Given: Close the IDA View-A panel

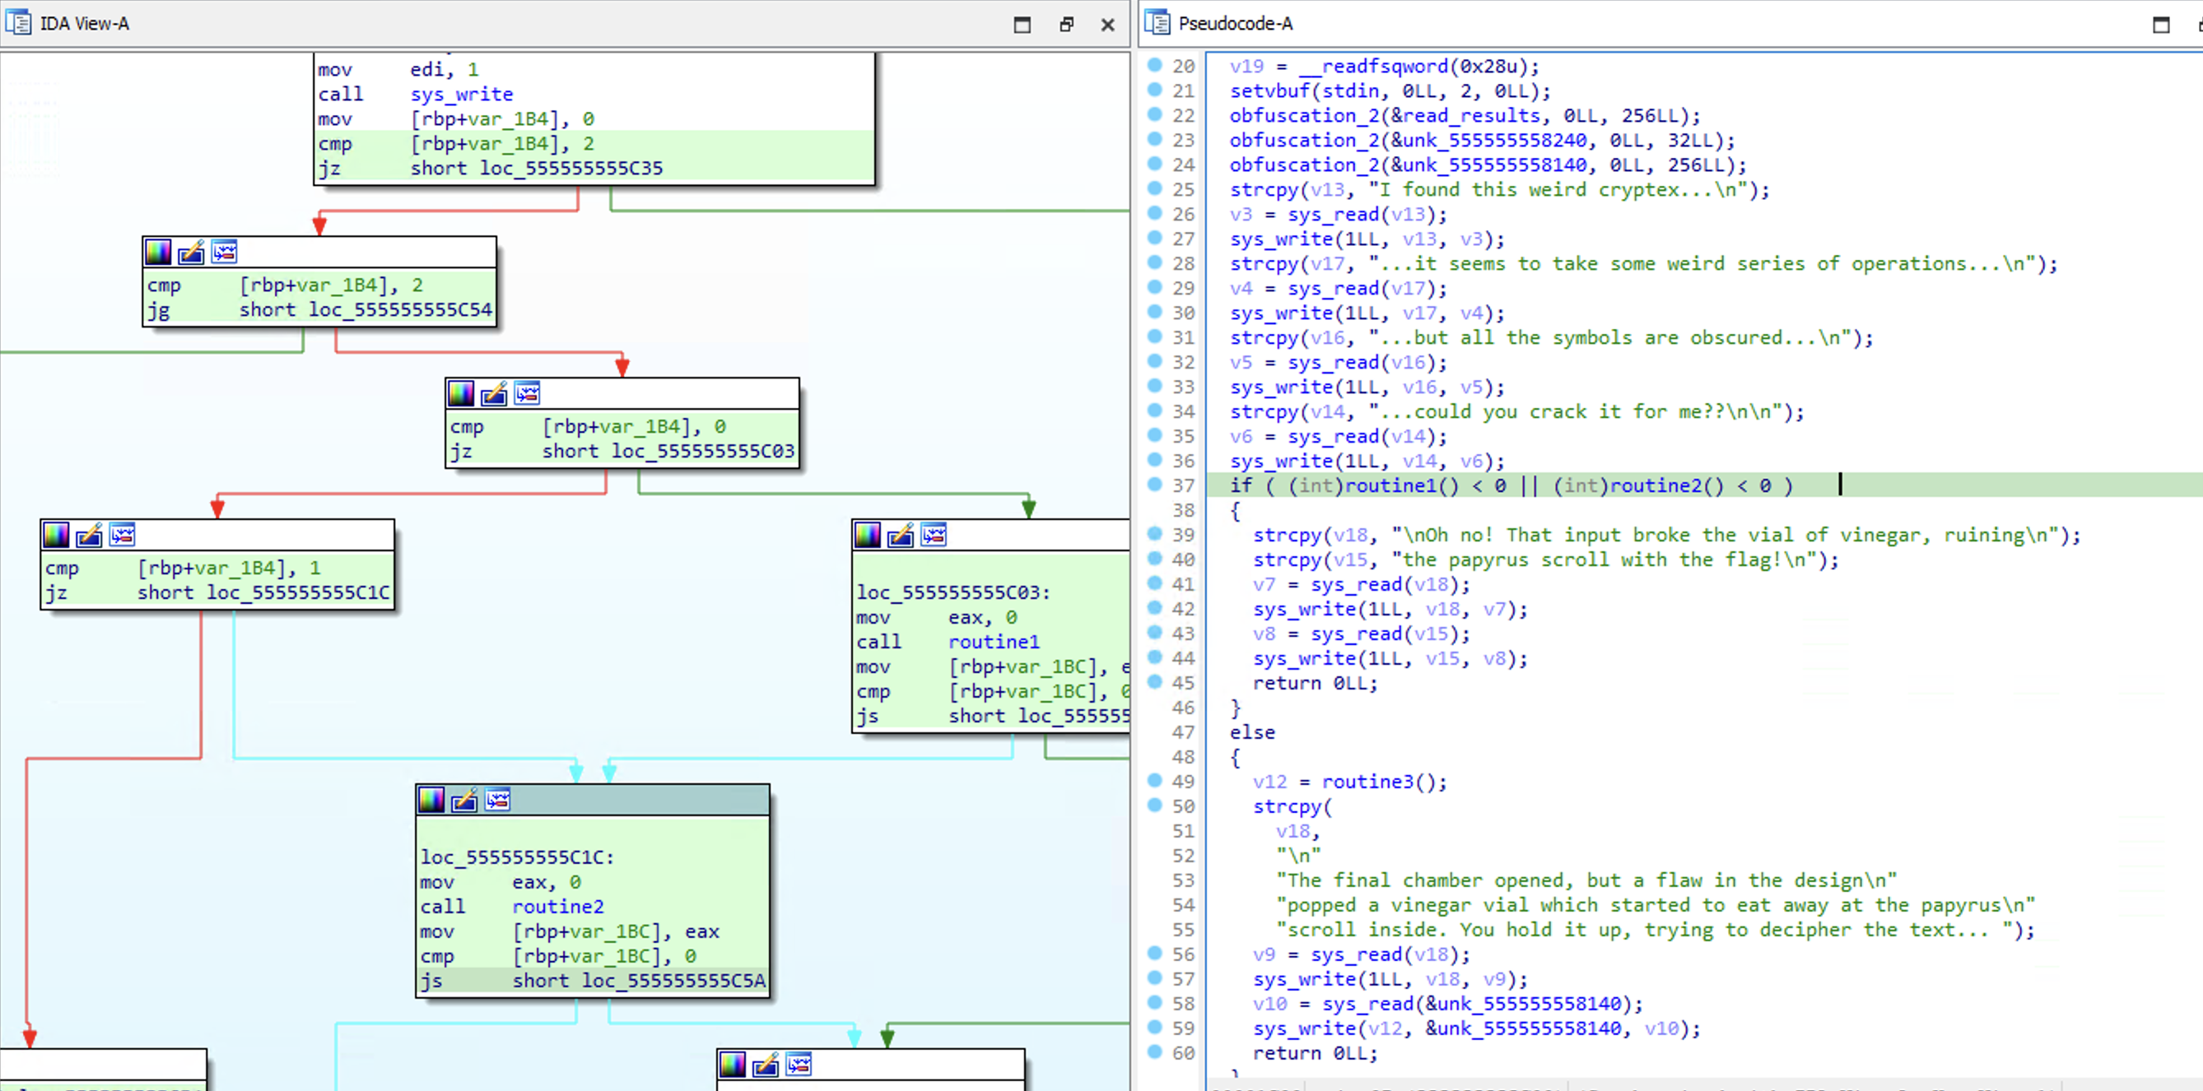Looking at the screenshot, I should pyautogui.click(x=1107, y=24).
